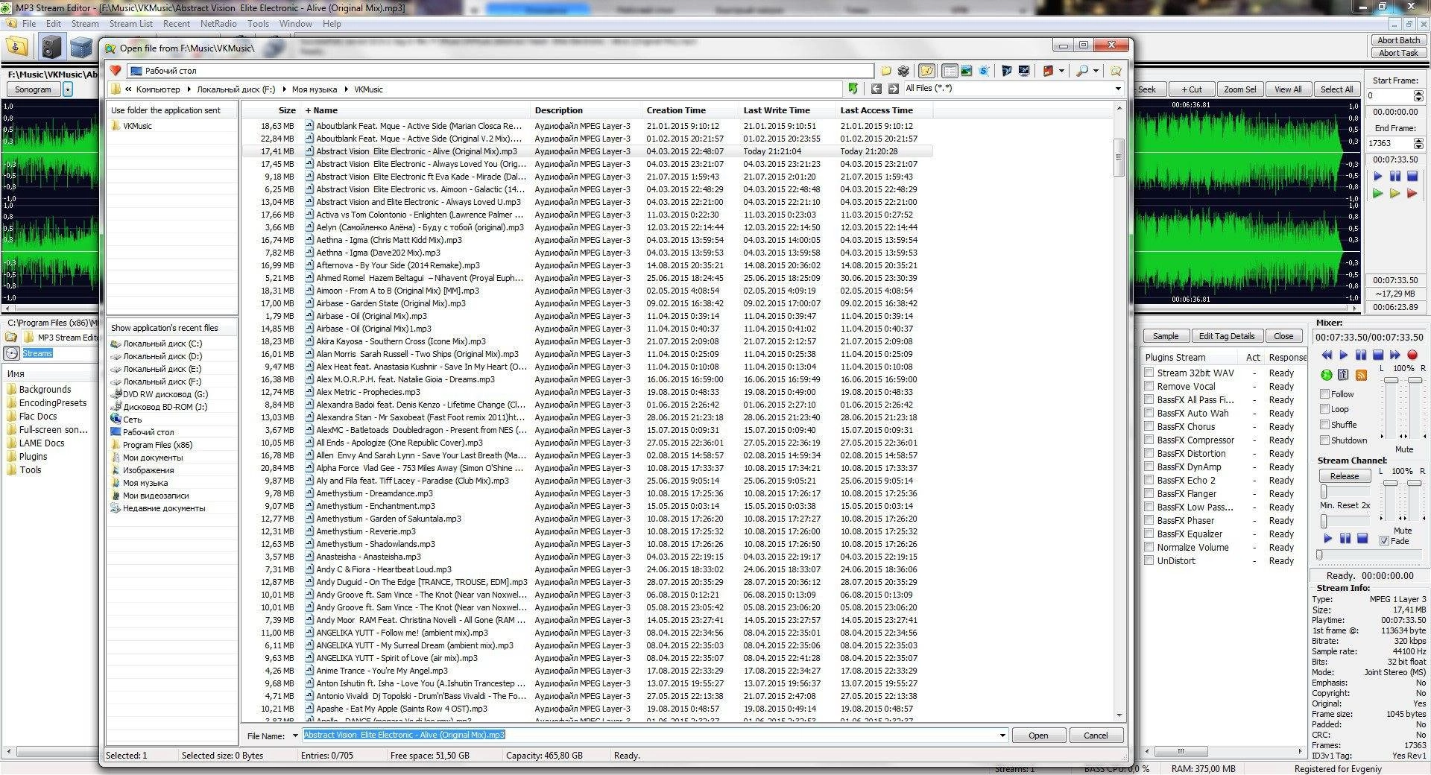Open the Tools menu
This screenshot has width=1431, height=775.
(x=258, y=24)
